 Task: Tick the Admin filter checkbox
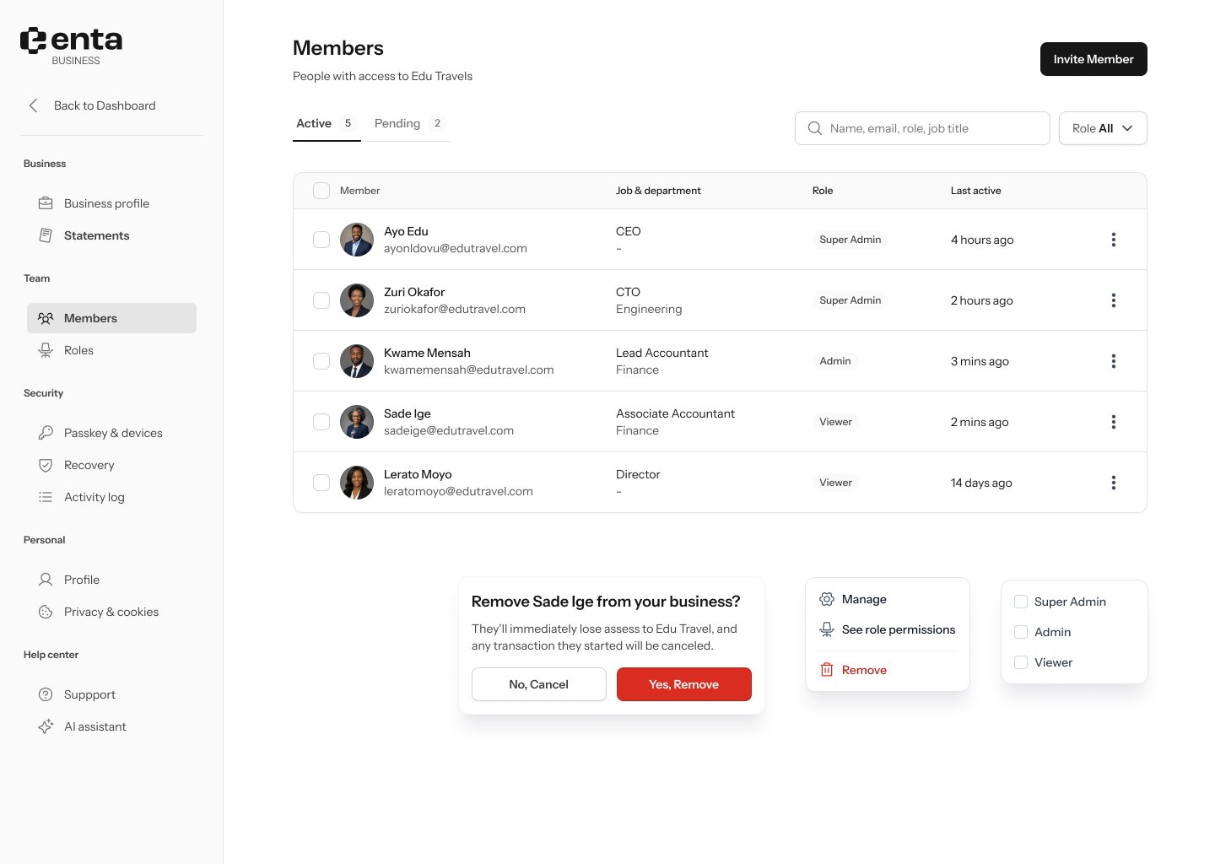pyautogui.click(x=1021, y=632)
